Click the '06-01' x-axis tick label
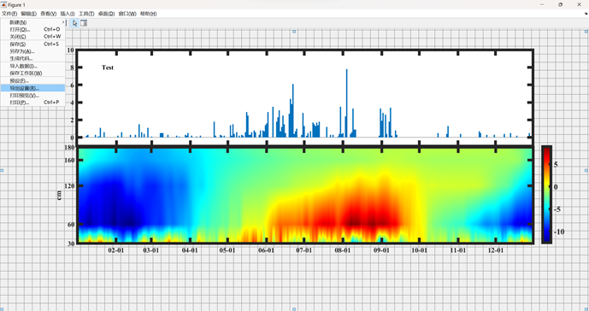 click(x=266, y=250)
